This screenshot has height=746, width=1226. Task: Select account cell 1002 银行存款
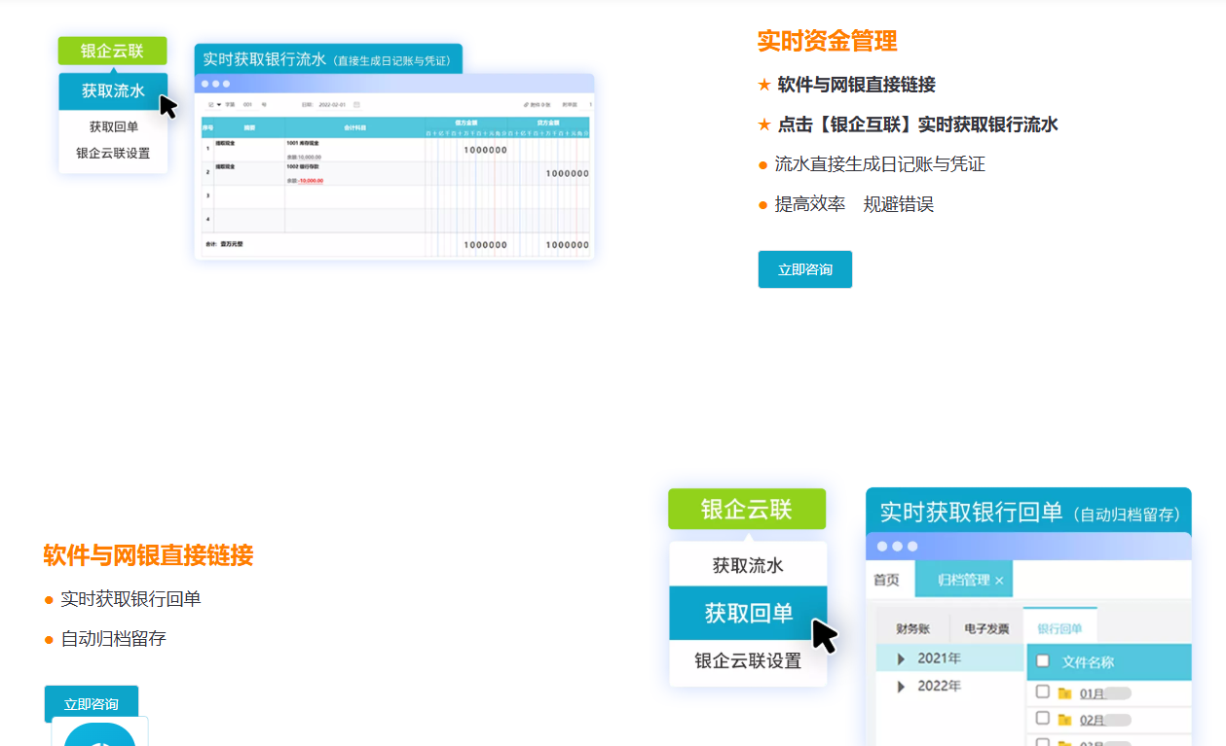[x=303, y=166]
